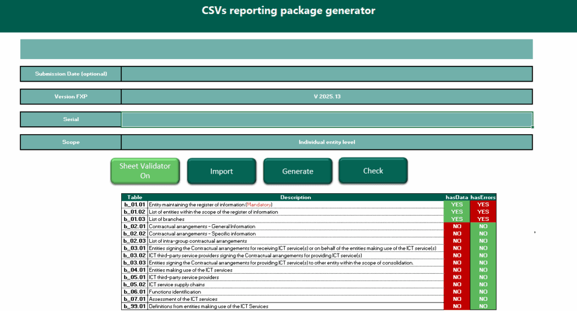Viewport: 577px width, 311px height.
Task: Select 'Contractual arrangements - General Information' row
Action: [x=202, y=226]
